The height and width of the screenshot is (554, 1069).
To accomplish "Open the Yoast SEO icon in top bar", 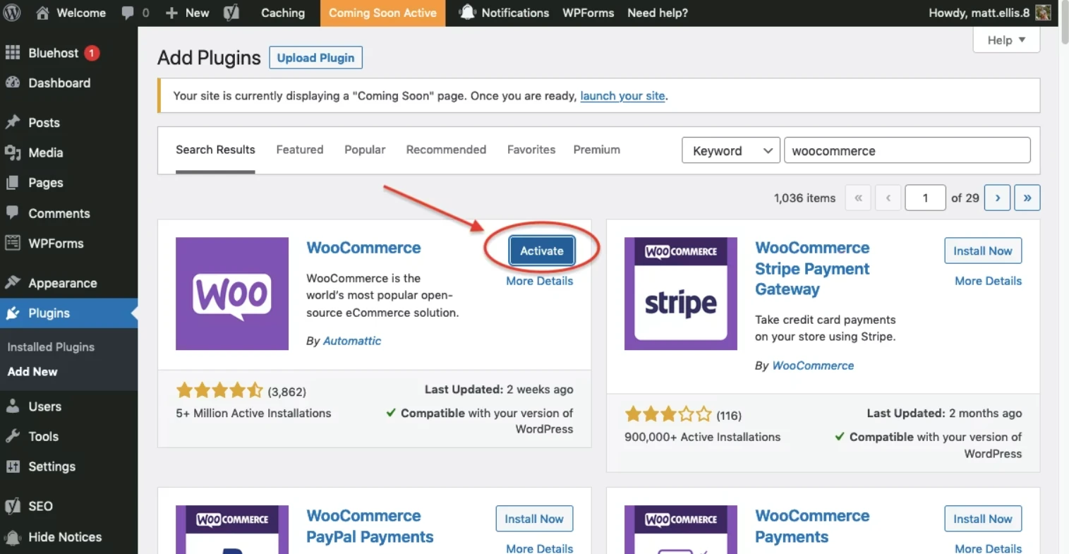I will coord(231,13).
